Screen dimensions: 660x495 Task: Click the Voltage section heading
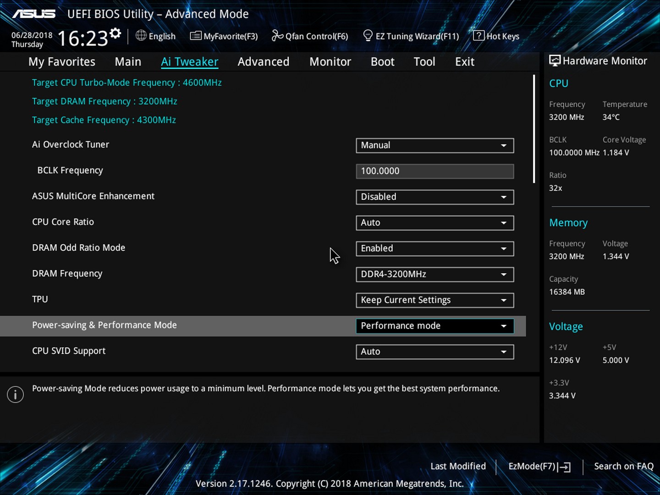click(566, 327)
